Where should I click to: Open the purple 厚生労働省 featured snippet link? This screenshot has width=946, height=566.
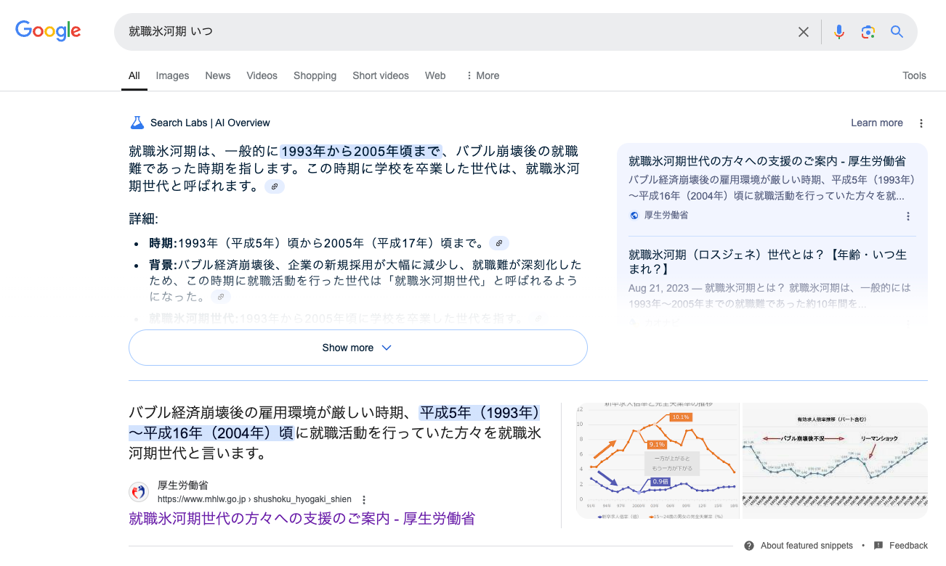click(302, 518)
